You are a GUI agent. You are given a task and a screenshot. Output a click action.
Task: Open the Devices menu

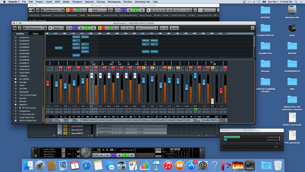point(101,2)
